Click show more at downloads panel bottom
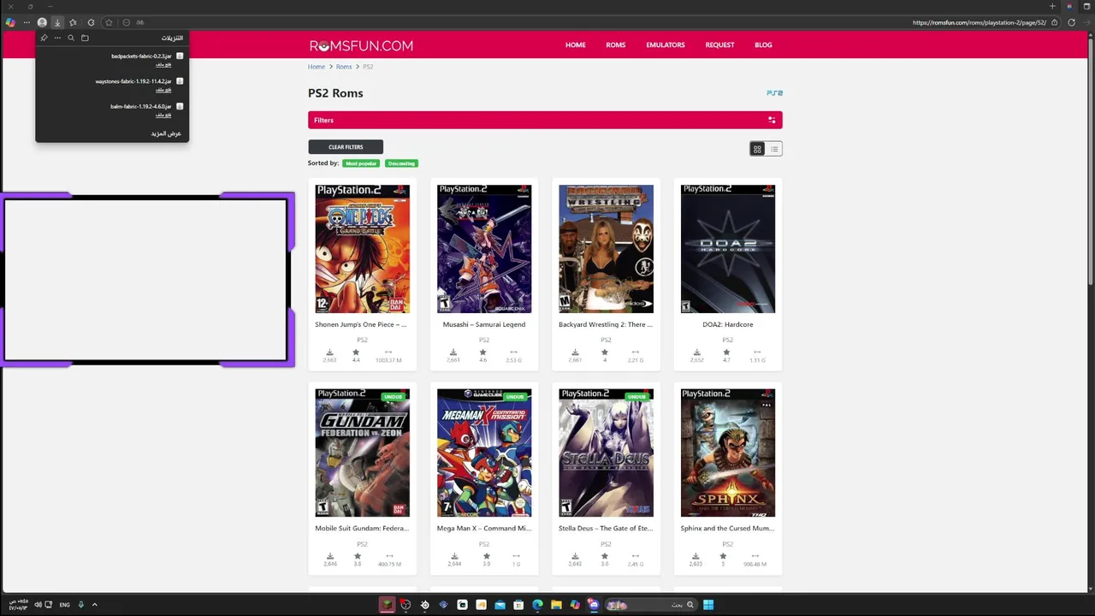Viewport: 1095px width, 616px height. tap(166, 133)
